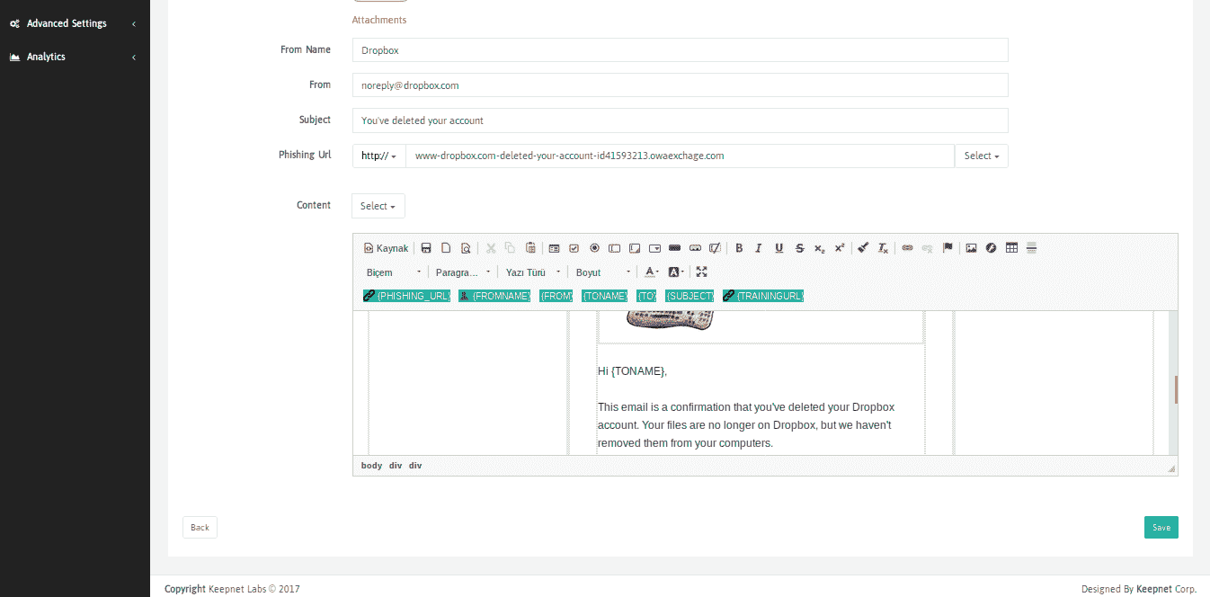Click the New Page icon in editor

point(446,248)
